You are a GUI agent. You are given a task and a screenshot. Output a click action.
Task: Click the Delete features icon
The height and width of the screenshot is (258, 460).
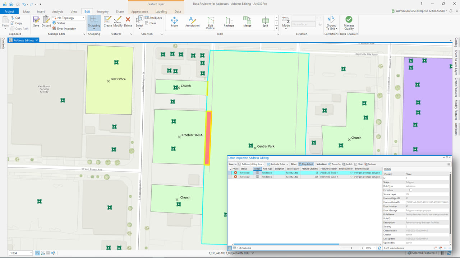[128, 21]
